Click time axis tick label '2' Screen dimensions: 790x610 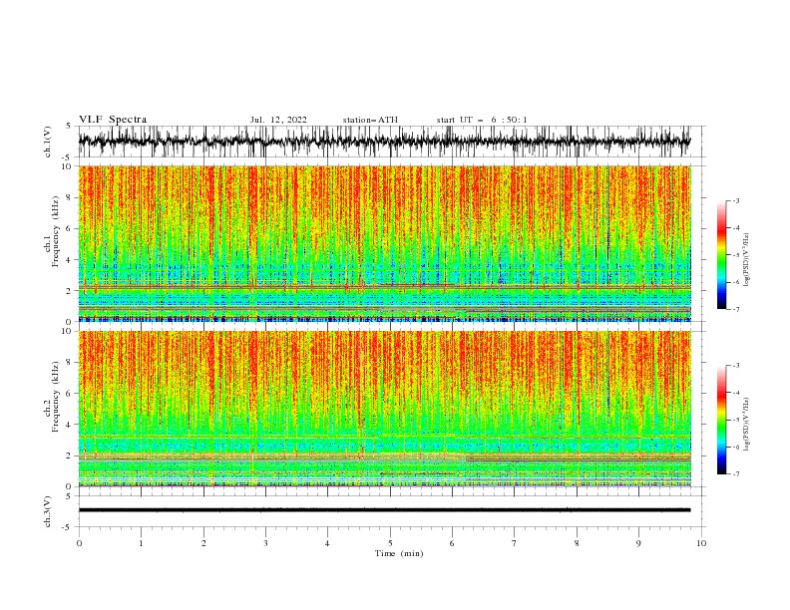(x=203, y=543)
